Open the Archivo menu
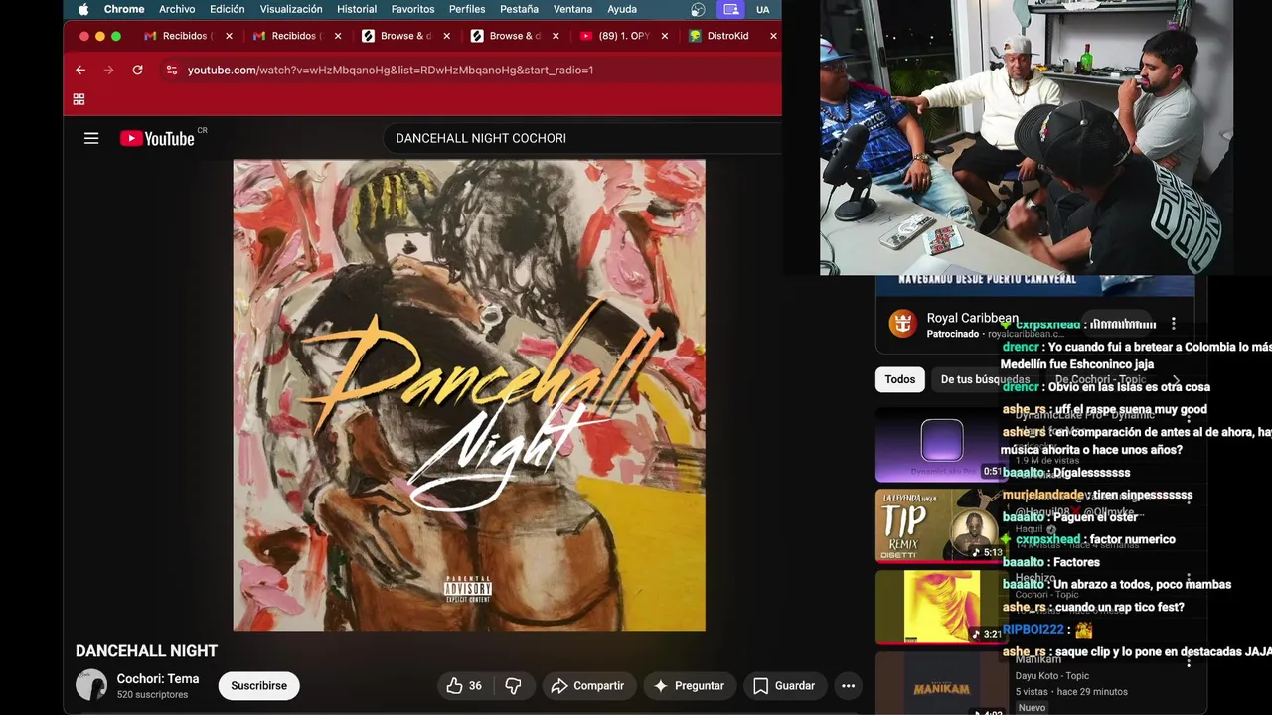This screenshot has width=1272, height=715. tap(177, 9)
